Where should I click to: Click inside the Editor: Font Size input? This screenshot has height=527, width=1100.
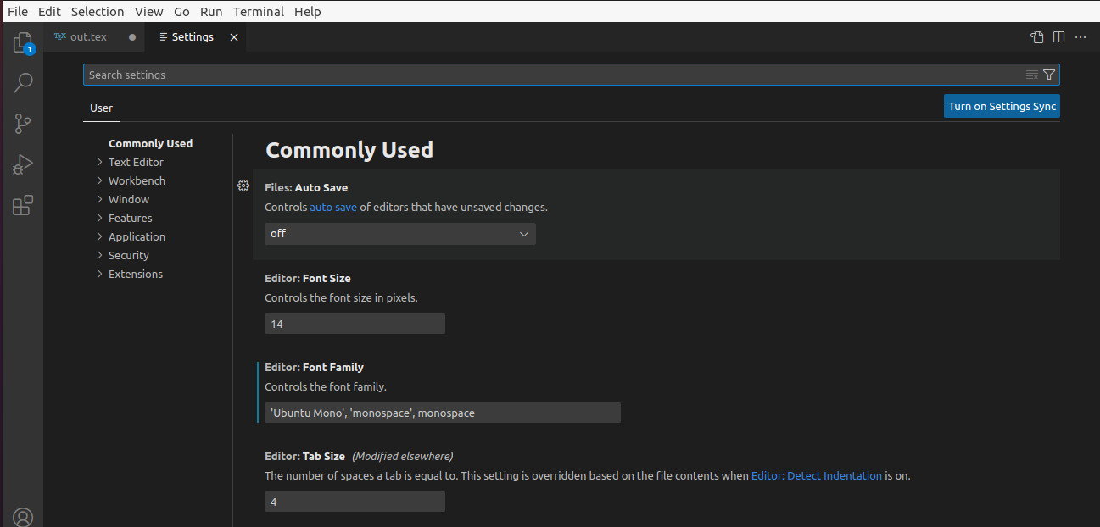355,324
